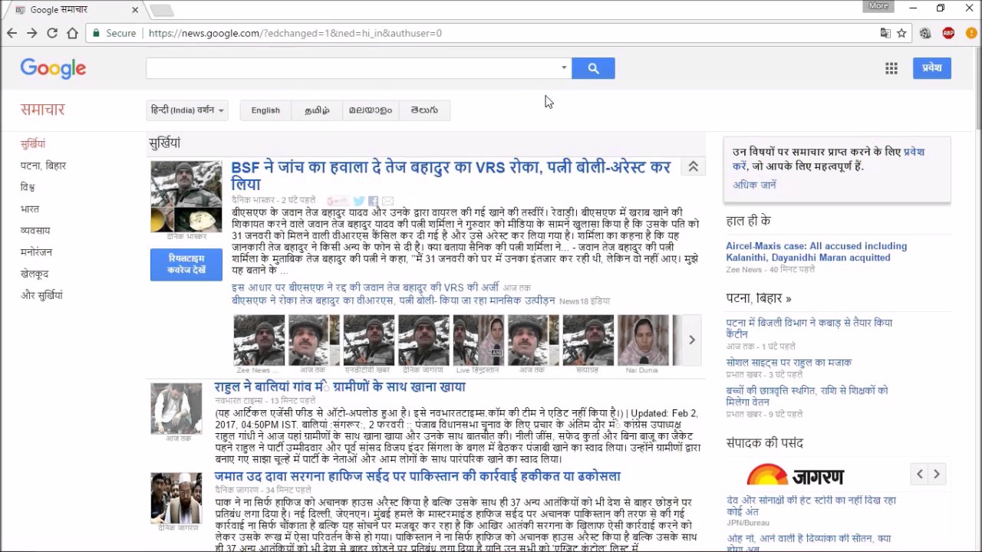Open पटना में बिजली विभाग article
This screenshot has height=552, width=982.
[x=809, y=328]
